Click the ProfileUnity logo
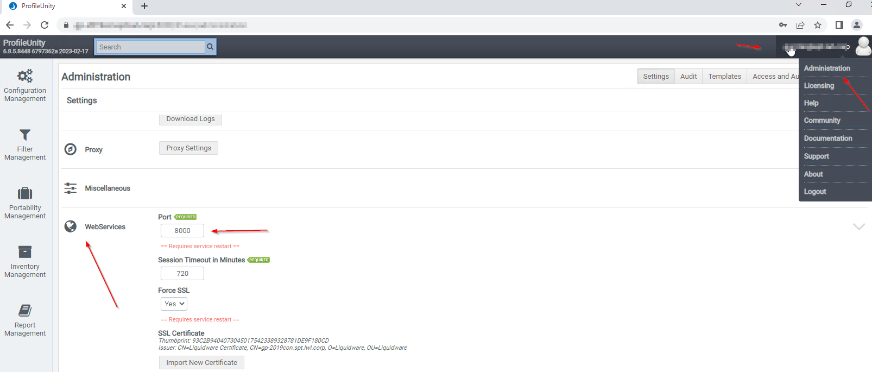 pos(24,43)
